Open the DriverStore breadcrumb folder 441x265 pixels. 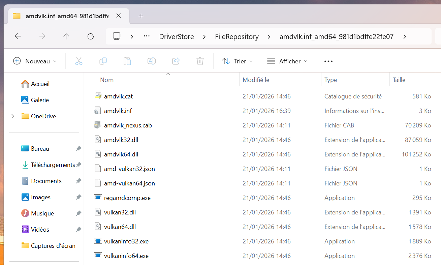coord(176,36)
